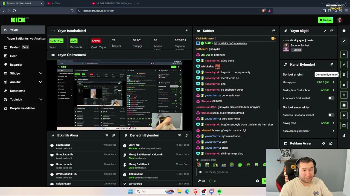This screenshot has width=350, height=196.
Task: Pop out the Kanal Eylemleri panel
Action: coord(332,65)
